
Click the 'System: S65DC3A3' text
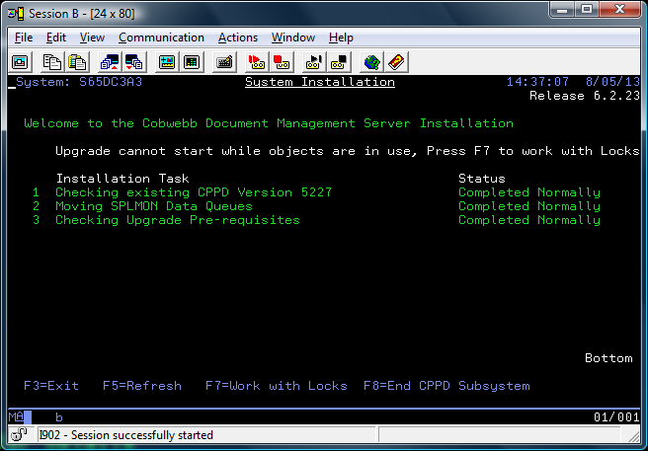click(79, 82)
